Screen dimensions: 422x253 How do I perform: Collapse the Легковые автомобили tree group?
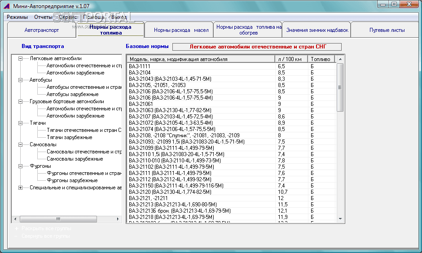(x=21, y=58)
